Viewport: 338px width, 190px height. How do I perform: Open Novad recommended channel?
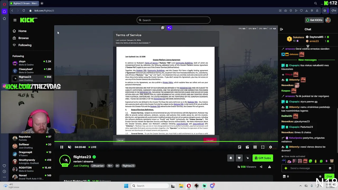click(32, 177)
